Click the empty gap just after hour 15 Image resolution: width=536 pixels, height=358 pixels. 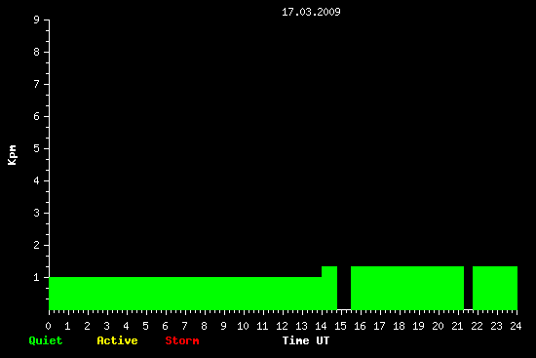(x=344, y=288)
